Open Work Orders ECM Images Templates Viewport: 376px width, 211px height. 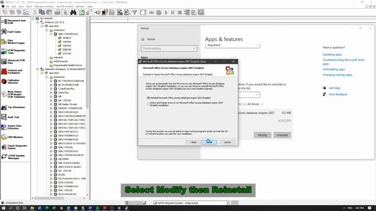point(13,94)
